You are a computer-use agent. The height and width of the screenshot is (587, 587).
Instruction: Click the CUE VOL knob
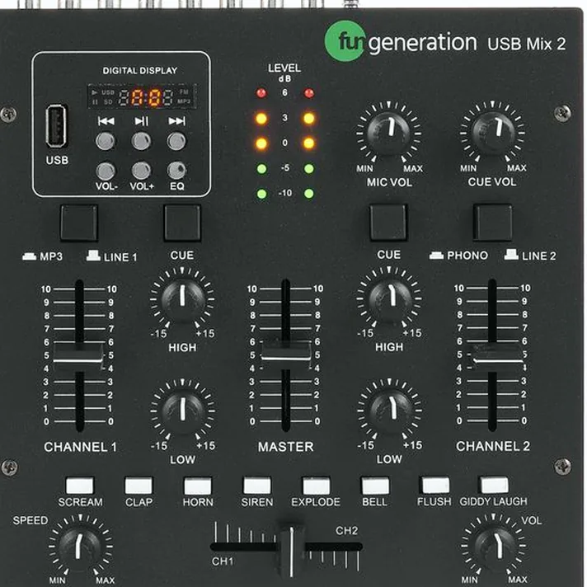tap(493, 133)
